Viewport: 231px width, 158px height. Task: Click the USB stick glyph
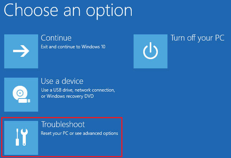tap(24, 101)
